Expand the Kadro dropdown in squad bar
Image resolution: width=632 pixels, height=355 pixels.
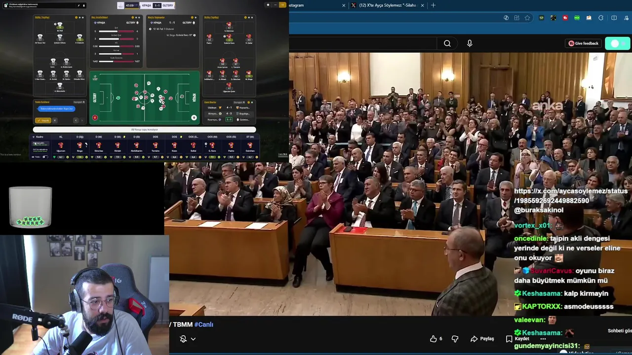pos(38,137)
